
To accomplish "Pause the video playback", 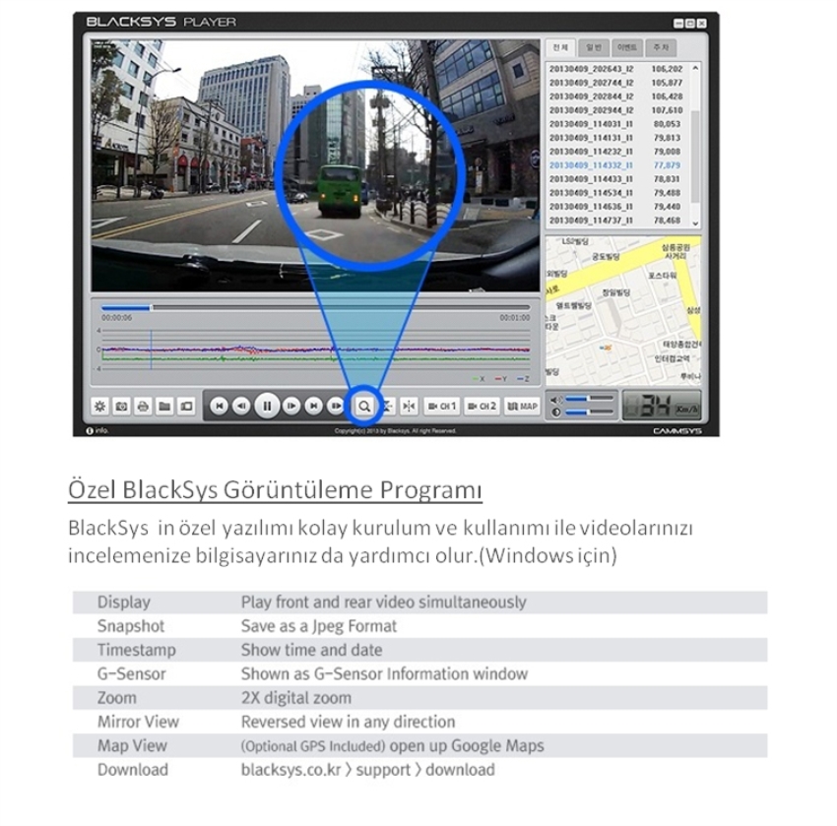I will [x=267, y=407].
